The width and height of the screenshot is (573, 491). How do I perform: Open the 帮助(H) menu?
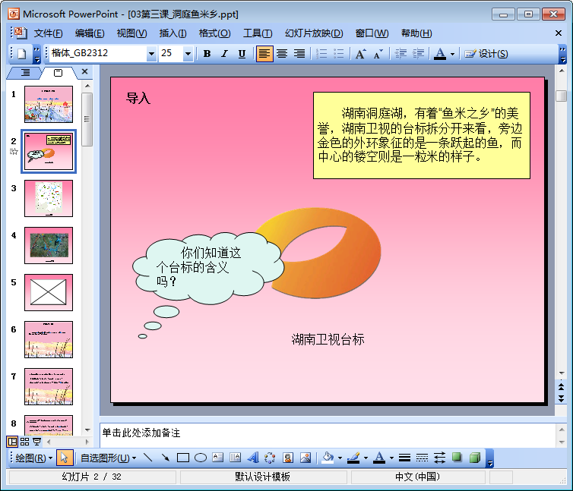(416, 33)
